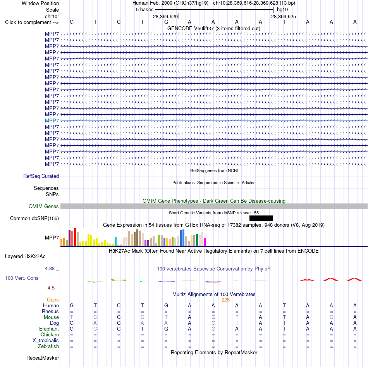Click the 'Common dbSNP(155)' side label
368x367 pixels.
click(x=34, y=218)
